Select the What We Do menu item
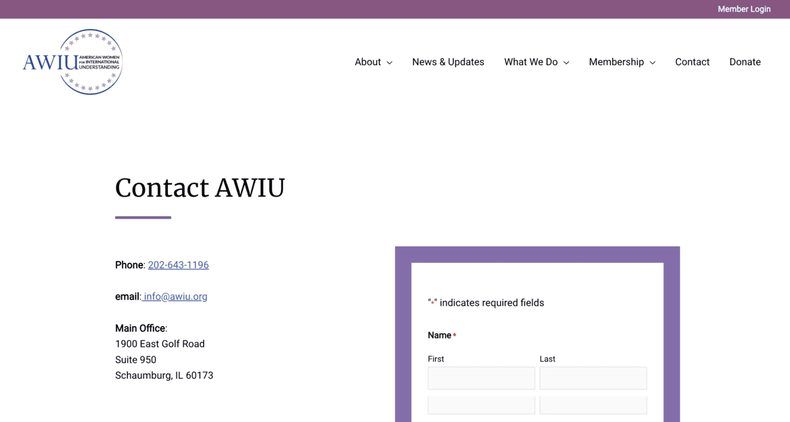The height and width of the screenshot is (422, 790). (531, 62)
